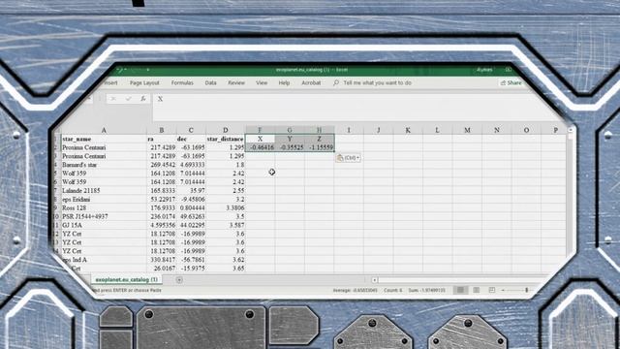The image size is (620, 349).
Task: Click the Tell me what you want field
Action: click(377, 82)
